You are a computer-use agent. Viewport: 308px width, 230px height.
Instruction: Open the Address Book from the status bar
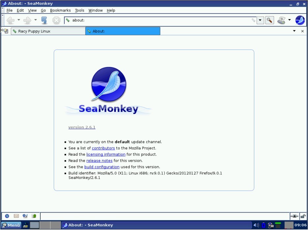34,216
